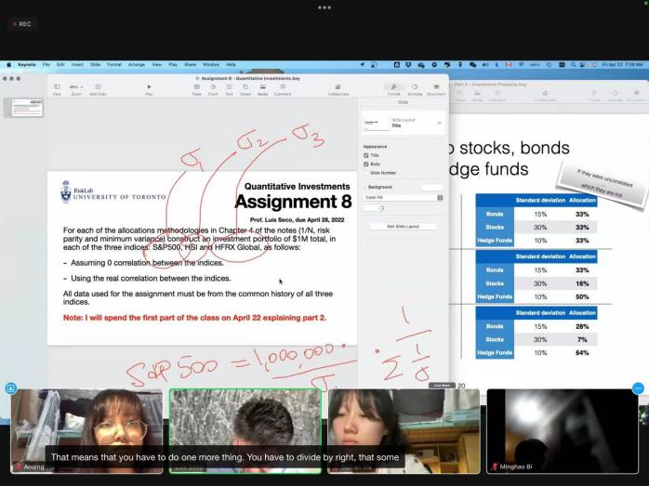Enable the Slide Number checkbox

(366, 173)
